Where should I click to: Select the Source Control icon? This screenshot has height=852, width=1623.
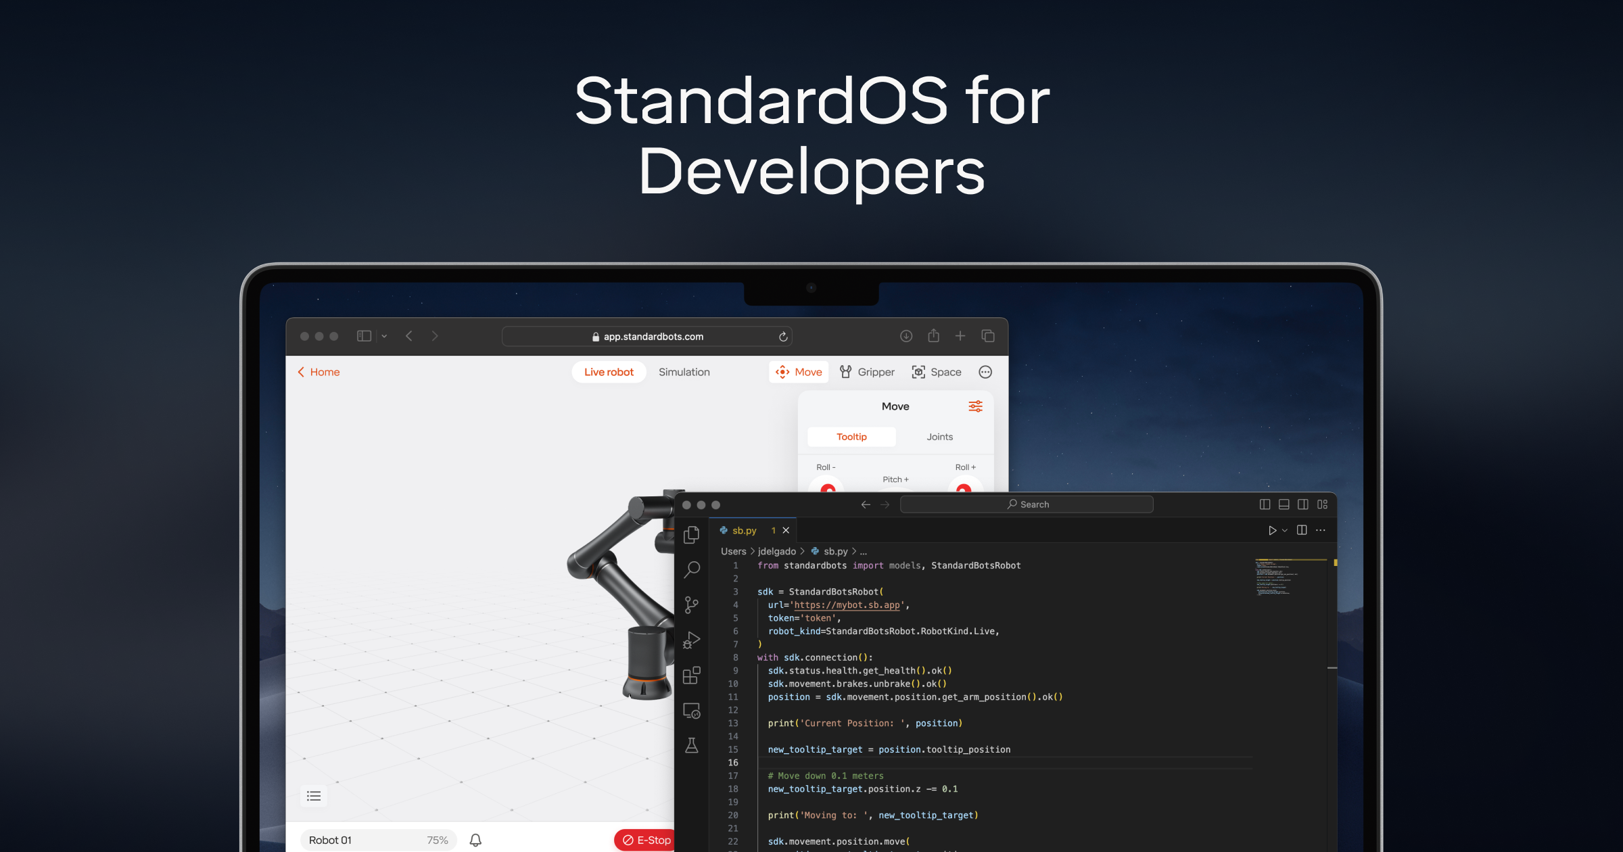pyautogui.click(x=691, y=604)
